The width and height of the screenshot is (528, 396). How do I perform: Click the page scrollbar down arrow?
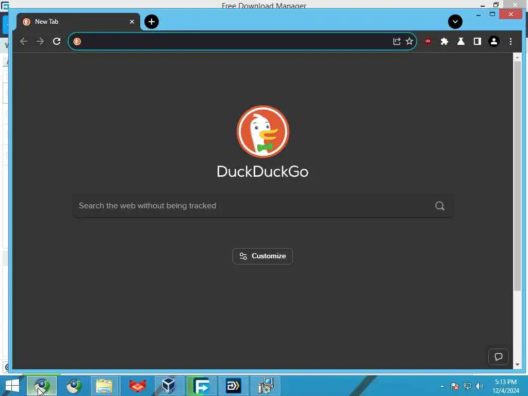tap(517, 365)
